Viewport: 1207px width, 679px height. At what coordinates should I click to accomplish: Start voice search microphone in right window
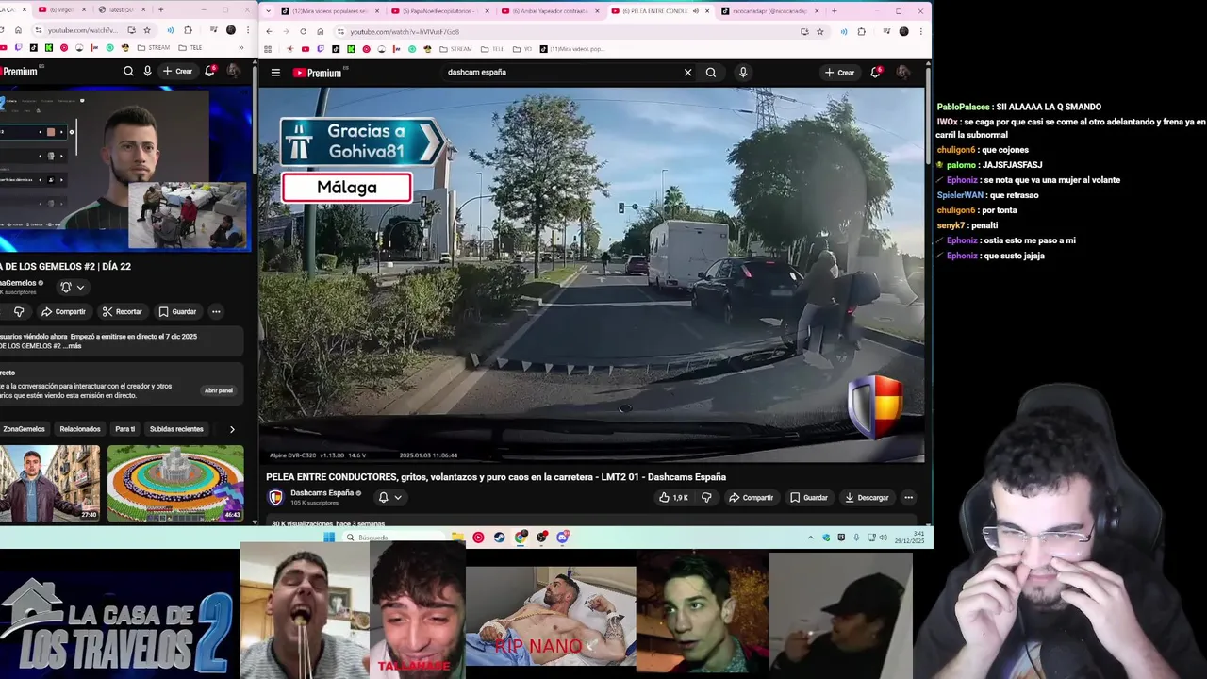[x=743, y=73]
